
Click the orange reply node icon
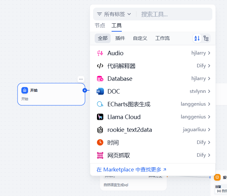click(217, 177)
